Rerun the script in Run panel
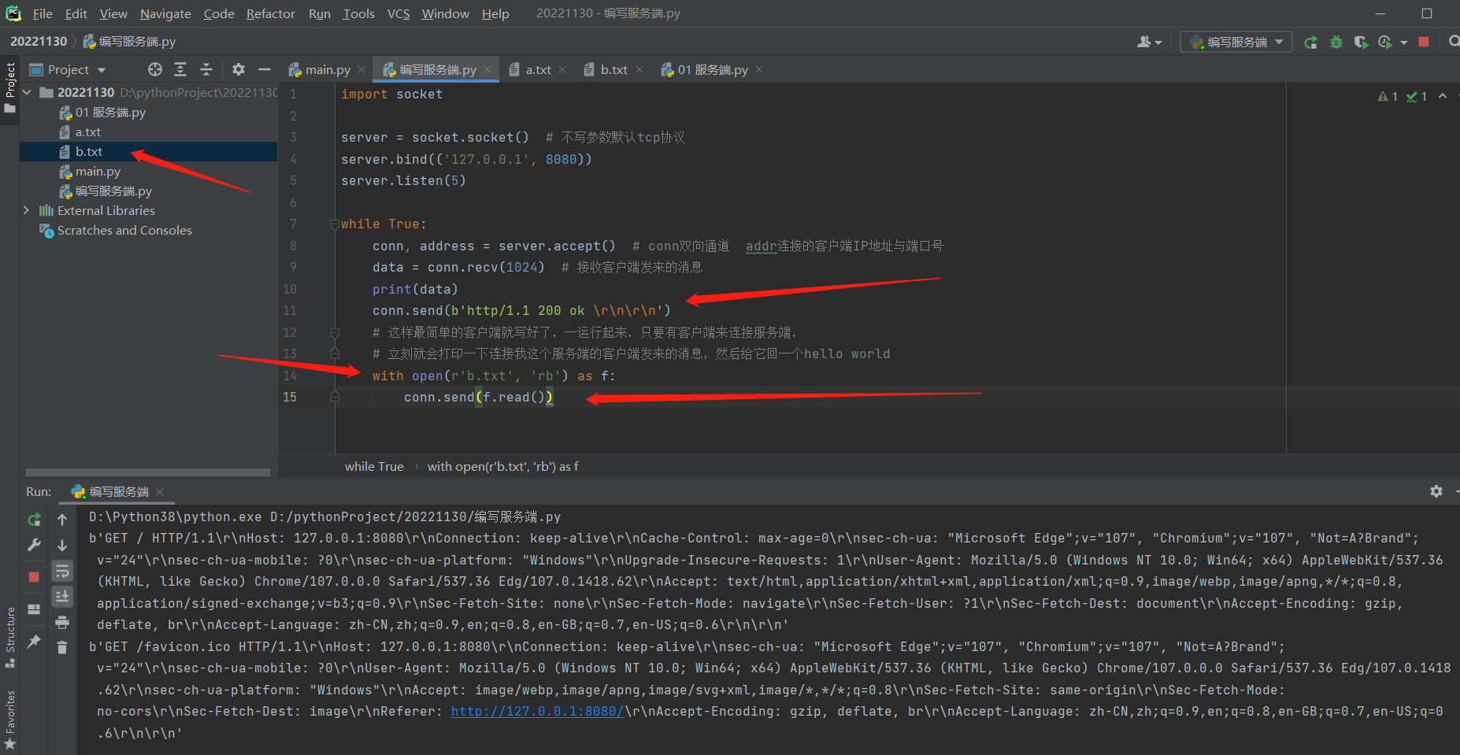The height and width of the screenshot is (755, 1460). coord(34,520)
